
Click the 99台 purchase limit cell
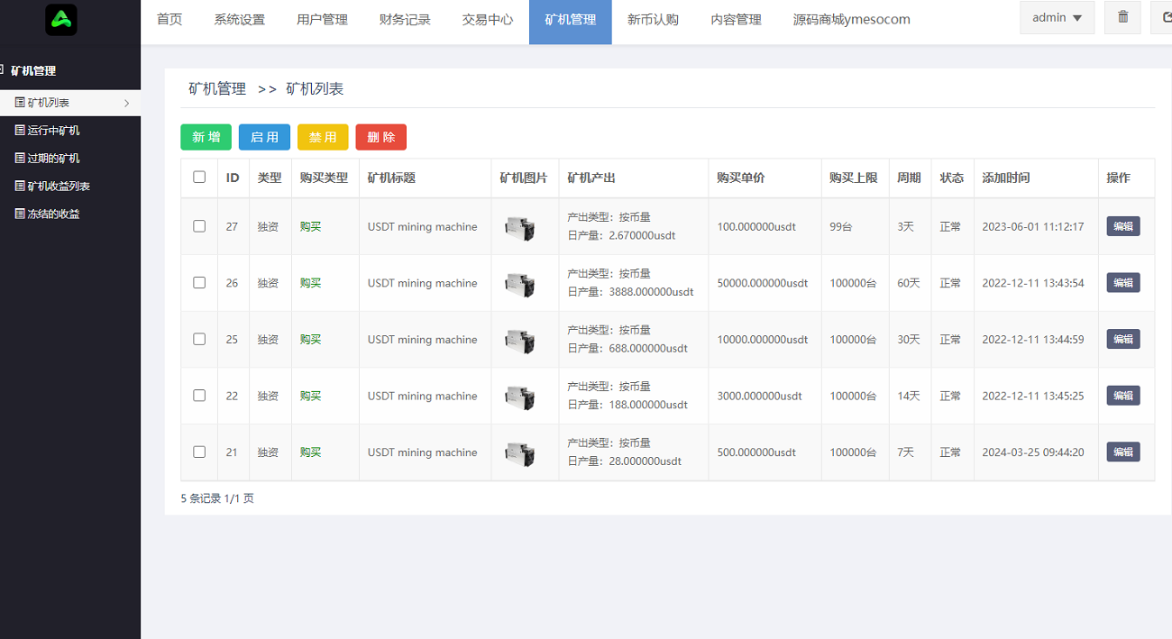tap(841, 227)
